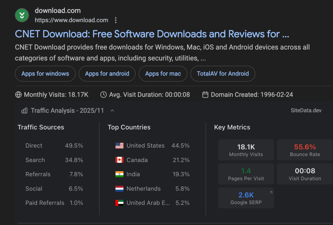Click the bar chart icon by Traffic Analysis
Image resolution: width=333 pixels, height=225 pixels.
point(24,111)
